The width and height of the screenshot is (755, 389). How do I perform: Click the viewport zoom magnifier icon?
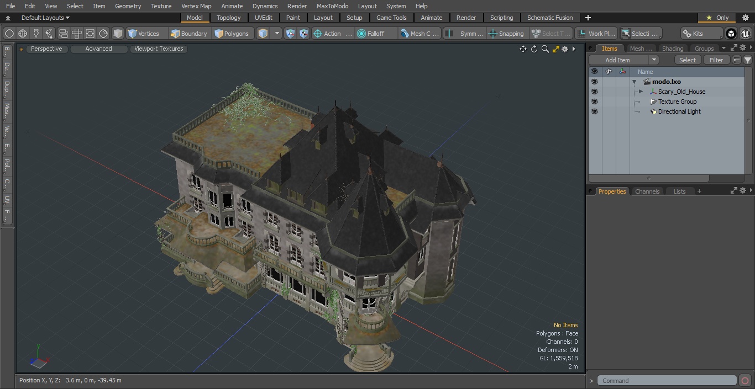pyautogui.click(x=545, y=49)
